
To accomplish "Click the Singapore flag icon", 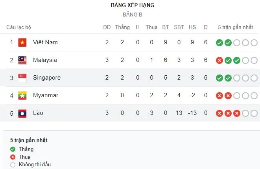I will pos(22,78).
